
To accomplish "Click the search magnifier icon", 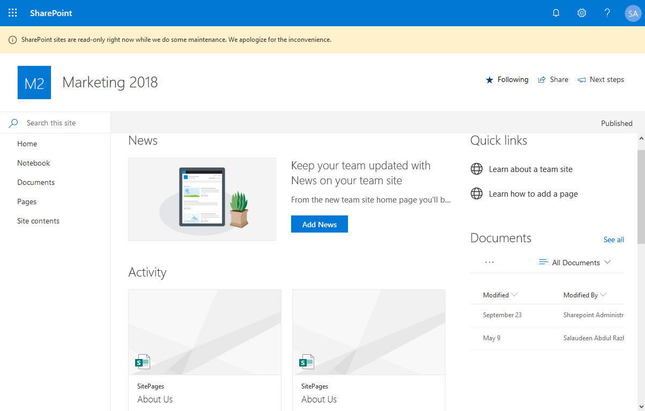I will click(13, 123).
